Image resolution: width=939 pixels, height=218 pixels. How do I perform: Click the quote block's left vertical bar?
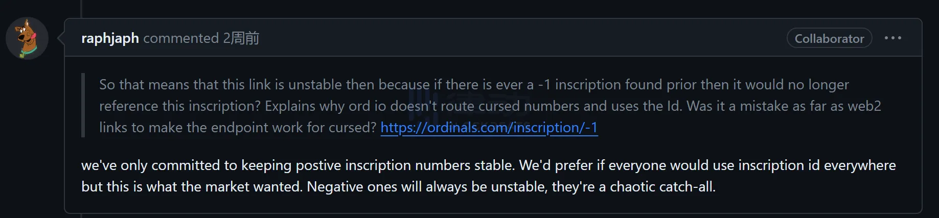pos(83,106)
